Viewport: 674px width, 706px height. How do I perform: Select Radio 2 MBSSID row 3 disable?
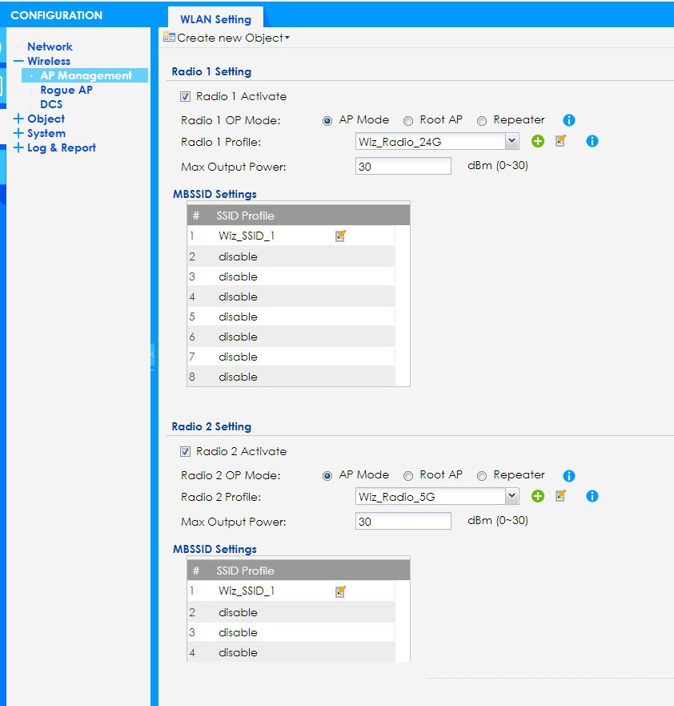[291, 632]
